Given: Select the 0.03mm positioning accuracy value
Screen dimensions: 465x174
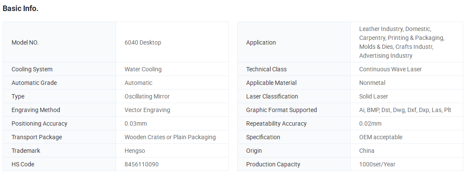Looking at the screenshot, I should (136, 123).
